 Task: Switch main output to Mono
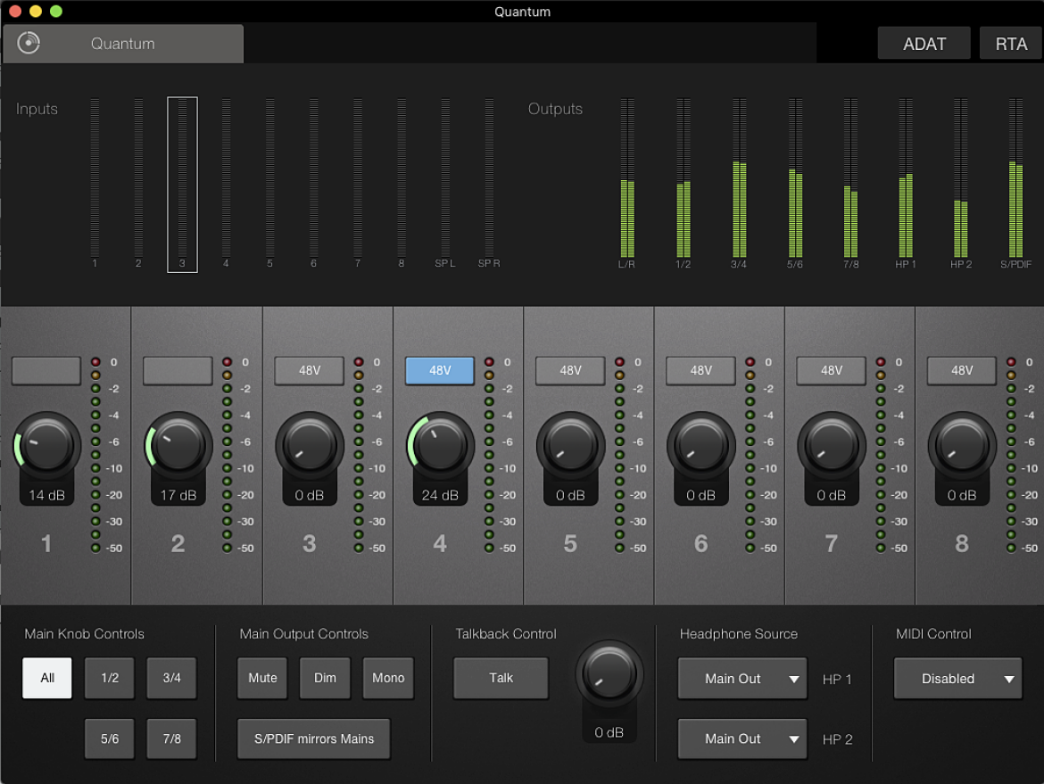(x=388, y=678)
